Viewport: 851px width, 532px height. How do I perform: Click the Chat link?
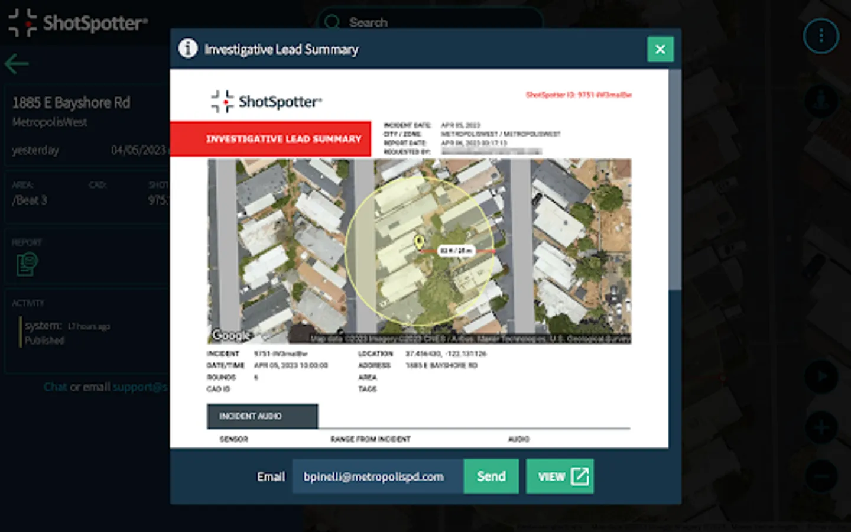point(55,387)
